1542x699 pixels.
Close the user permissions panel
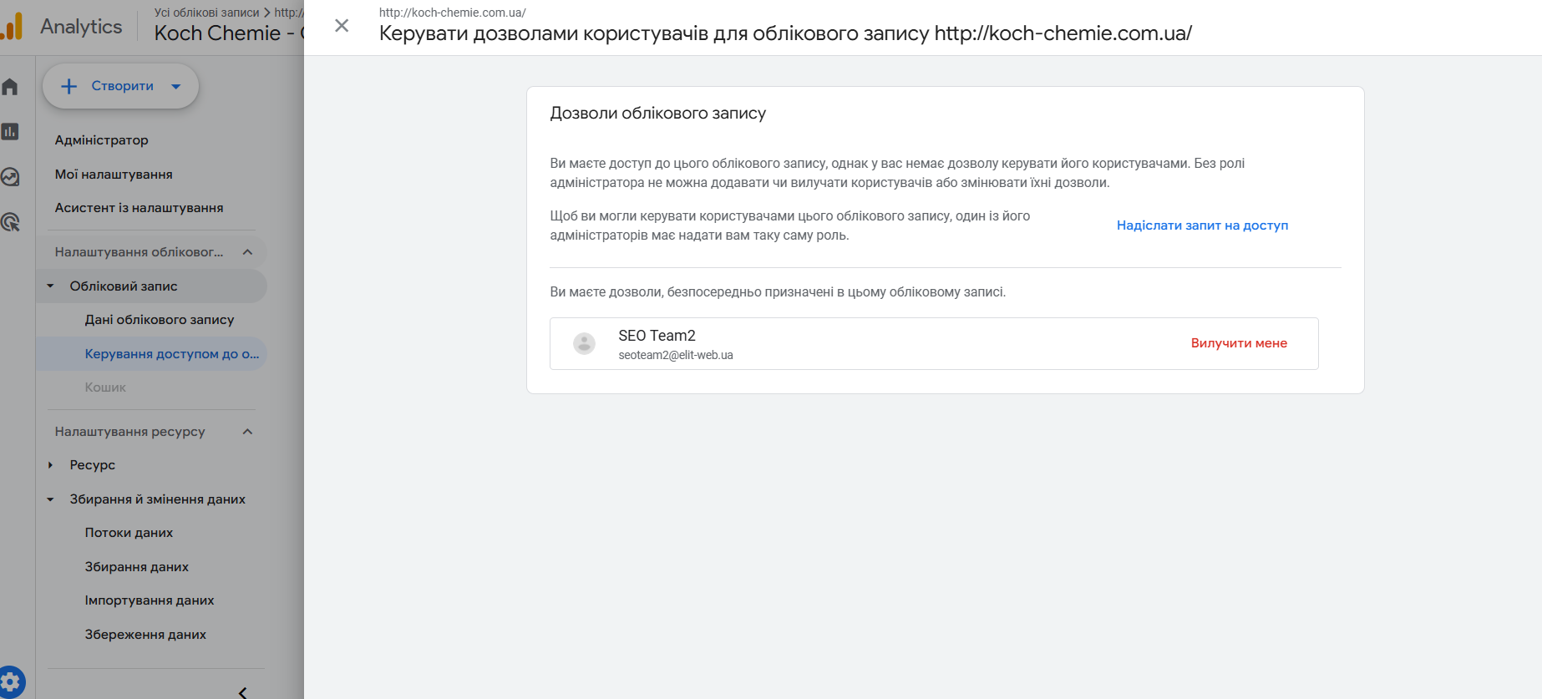point(342,26)
